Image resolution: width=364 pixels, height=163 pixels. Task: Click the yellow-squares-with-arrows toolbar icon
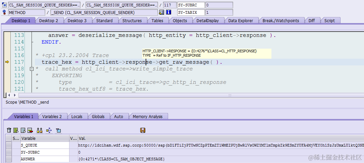[x=40, y=130]
